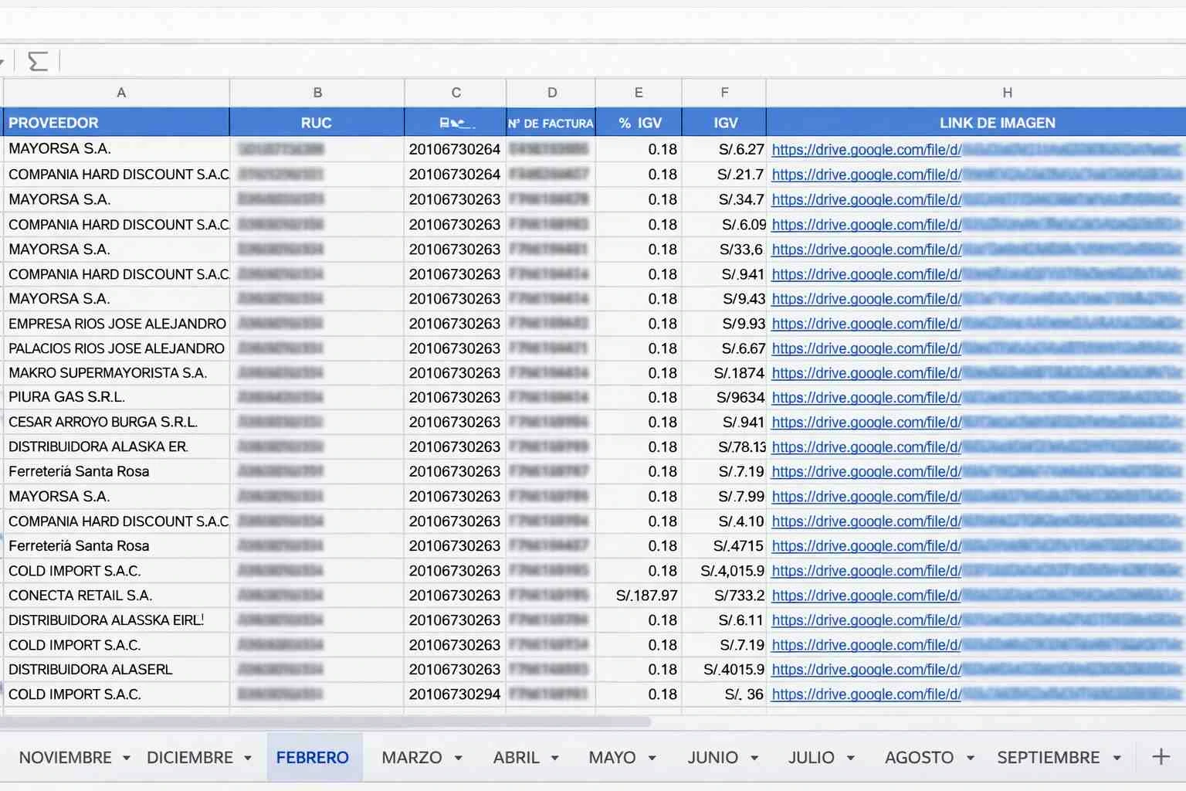This screenshot has width=1186, height=791.
Task: Open the Functions (Σ) menu
Action: tap(37, 60)
